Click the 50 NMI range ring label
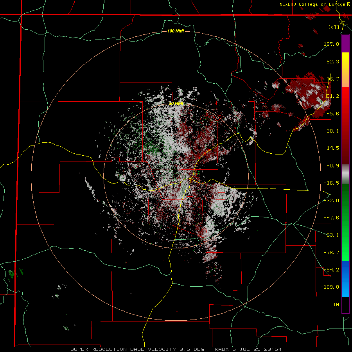Image resolution: width=352 pixels, height=352 pixels. click(x=176, y=104)
